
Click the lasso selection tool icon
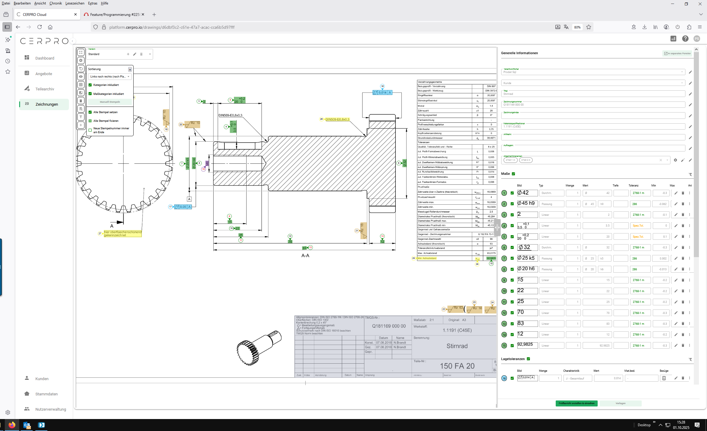click(x=81, y=69)
